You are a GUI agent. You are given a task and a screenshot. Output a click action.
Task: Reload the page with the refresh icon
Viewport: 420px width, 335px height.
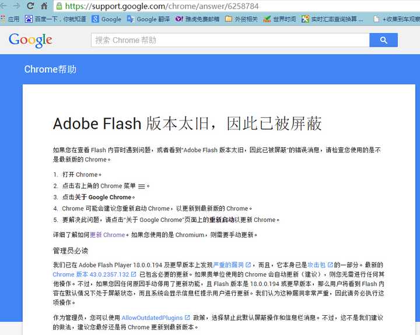pyautogui.click(x=30, y=6)
